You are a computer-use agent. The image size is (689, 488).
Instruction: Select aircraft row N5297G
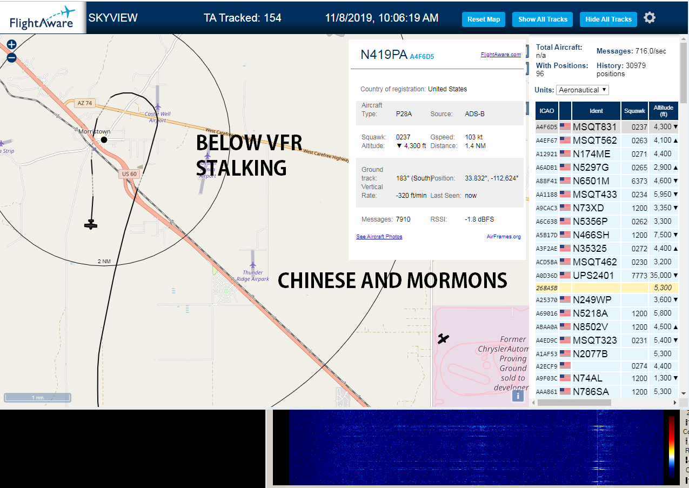pyautogui.click(x=607, y=168)
